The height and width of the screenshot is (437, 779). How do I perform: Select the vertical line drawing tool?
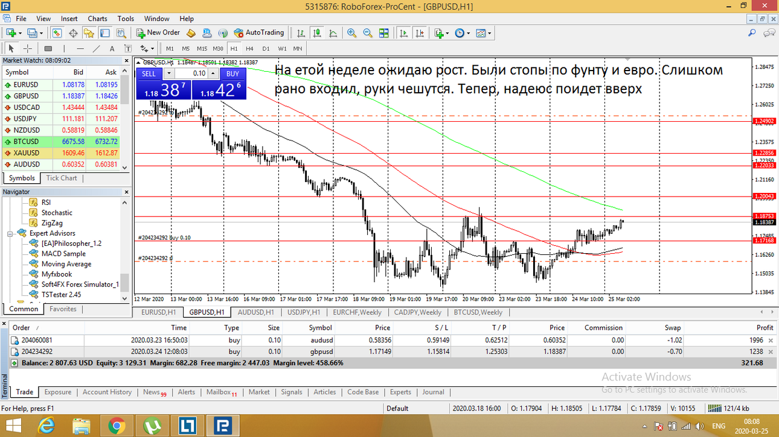point(64,49)
